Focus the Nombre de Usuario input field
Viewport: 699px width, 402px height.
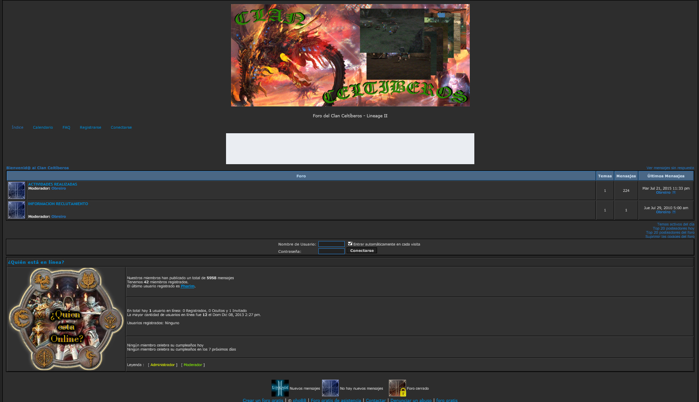(332, 244)
